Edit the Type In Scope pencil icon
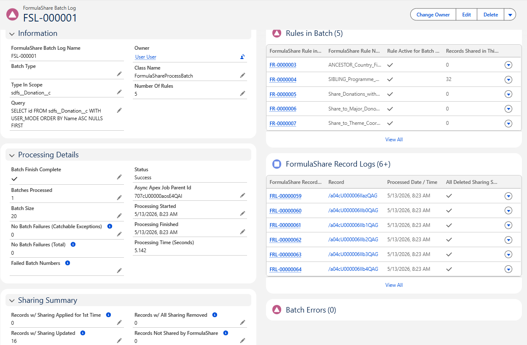This screenshot has width=527, height=345. click(119, 92)
